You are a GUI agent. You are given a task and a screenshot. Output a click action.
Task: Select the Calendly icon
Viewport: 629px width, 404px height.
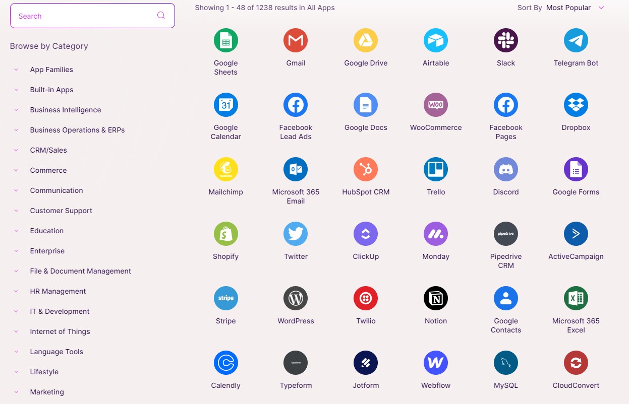point(225,363)
